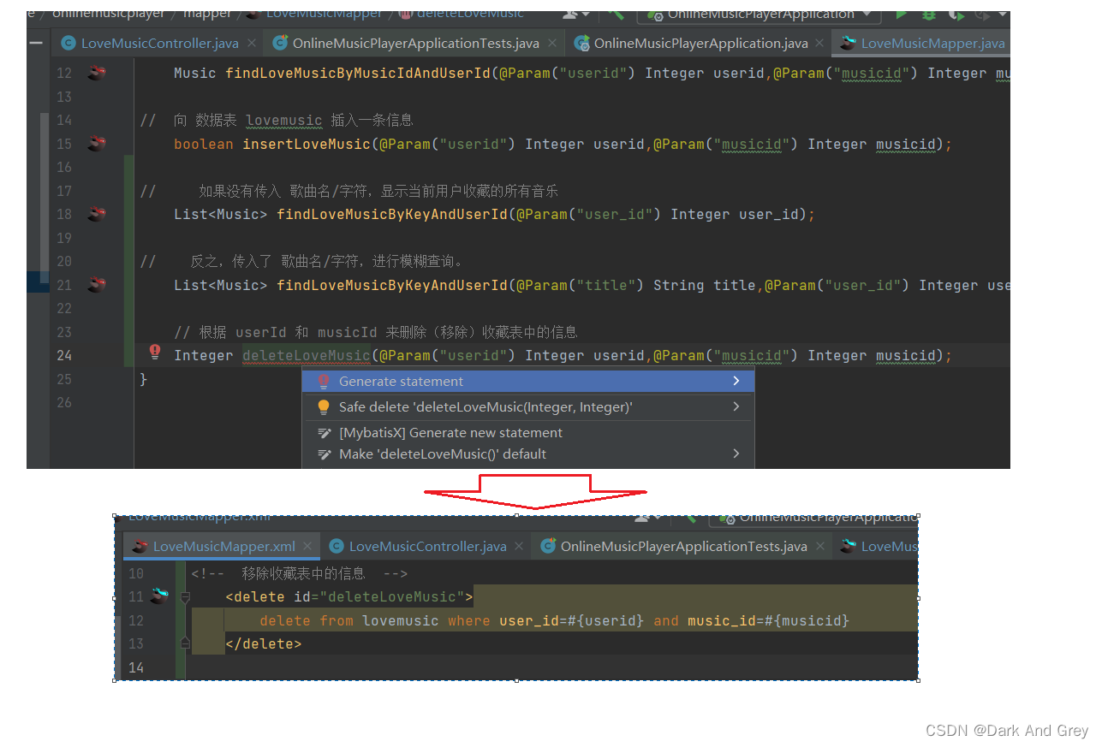Choose Safe delete 'deleteLoveMusic(Integer, Integer)' option
The width and height of the screenshot is (1102, 747).
(x=528, y=407)
